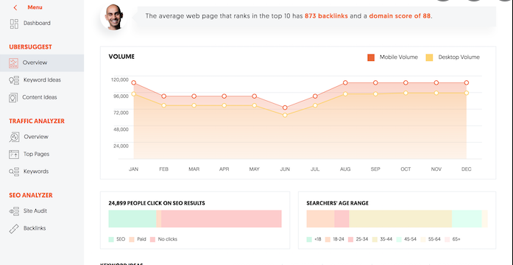
Task: Click the Desktop Volume legend label
Action: coord(459,57)
